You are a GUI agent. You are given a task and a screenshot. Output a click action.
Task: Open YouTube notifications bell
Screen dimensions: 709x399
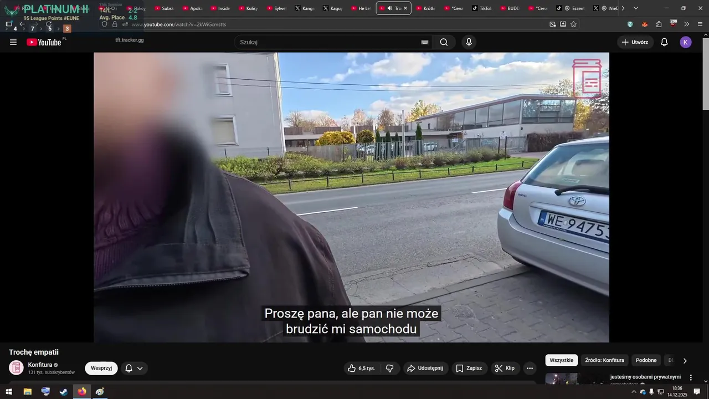[x=664, y=42]
